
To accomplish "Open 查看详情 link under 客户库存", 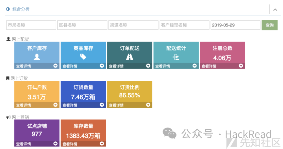I will coord(24,66).
